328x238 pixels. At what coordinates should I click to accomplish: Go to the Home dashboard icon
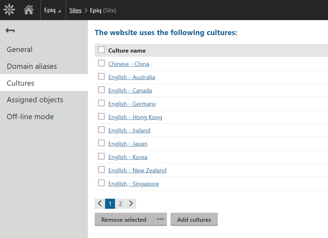pos(29,10)
